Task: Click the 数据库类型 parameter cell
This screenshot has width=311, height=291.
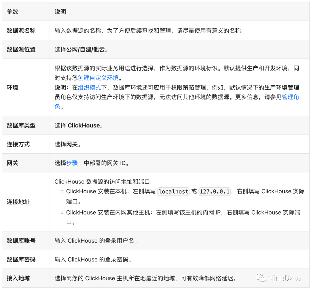Action: (x=26, y=125)
